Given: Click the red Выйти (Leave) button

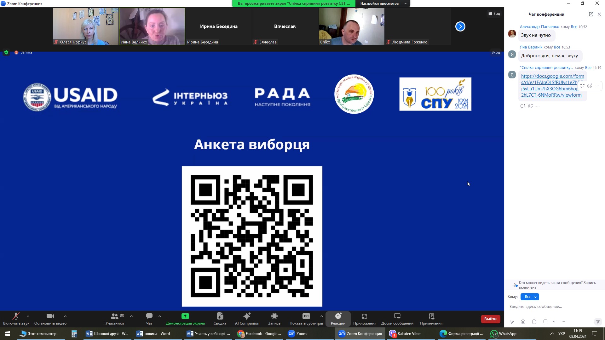Looking at the screenshot, I should 490,319.
